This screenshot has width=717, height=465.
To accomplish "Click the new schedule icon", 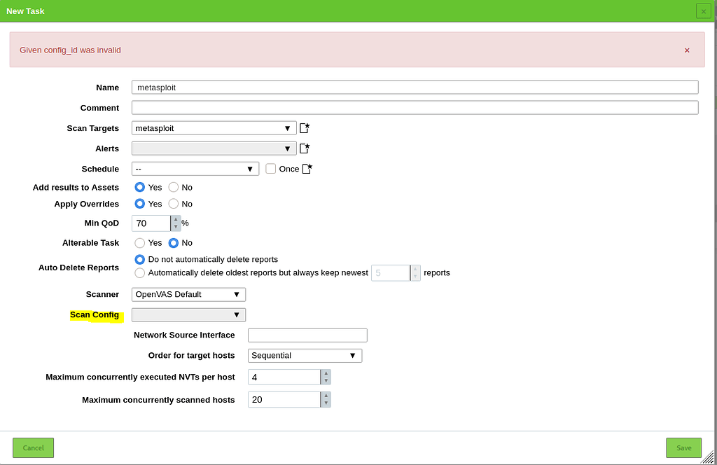I will [307, 169].
